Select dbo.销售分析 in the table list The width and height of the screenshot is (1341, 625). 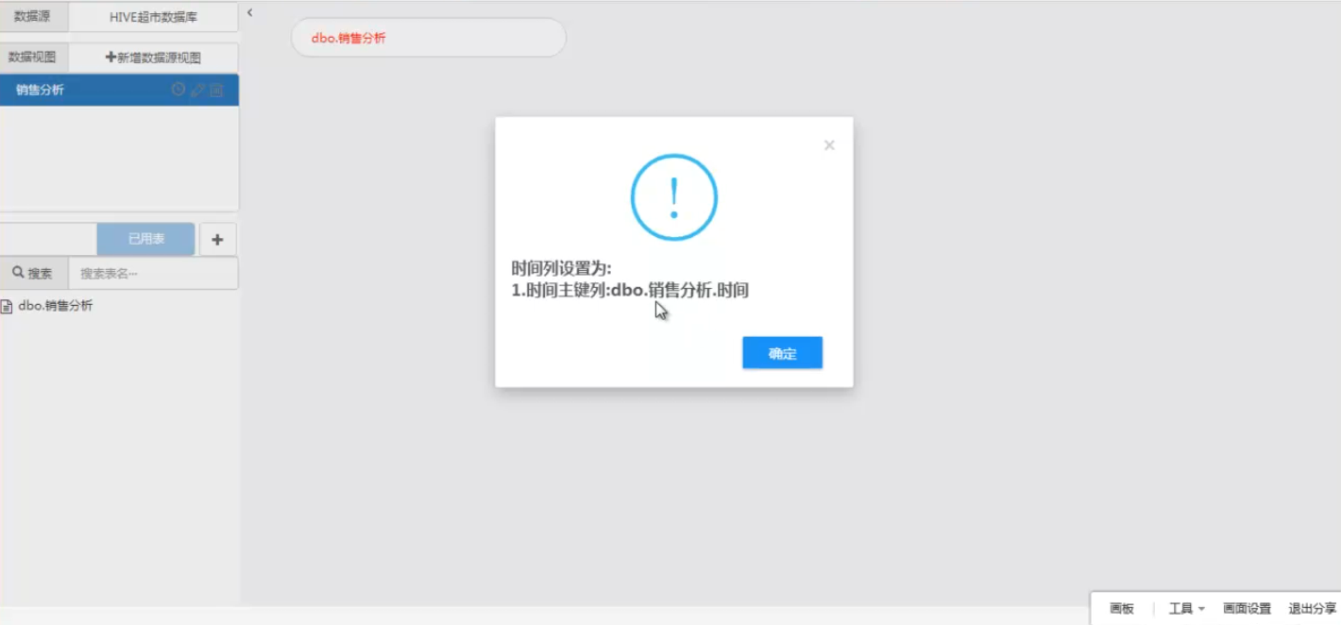(x=56, y=306)
